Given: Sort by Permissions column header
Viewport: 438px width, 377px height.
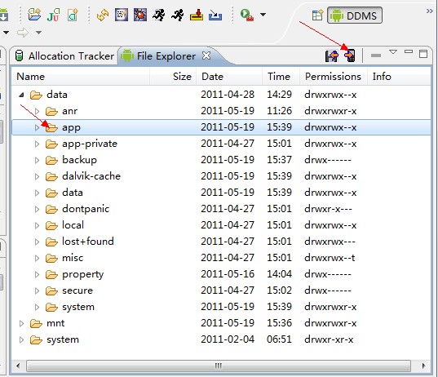Looking at the screenshot, I should [x=333, y=76].
